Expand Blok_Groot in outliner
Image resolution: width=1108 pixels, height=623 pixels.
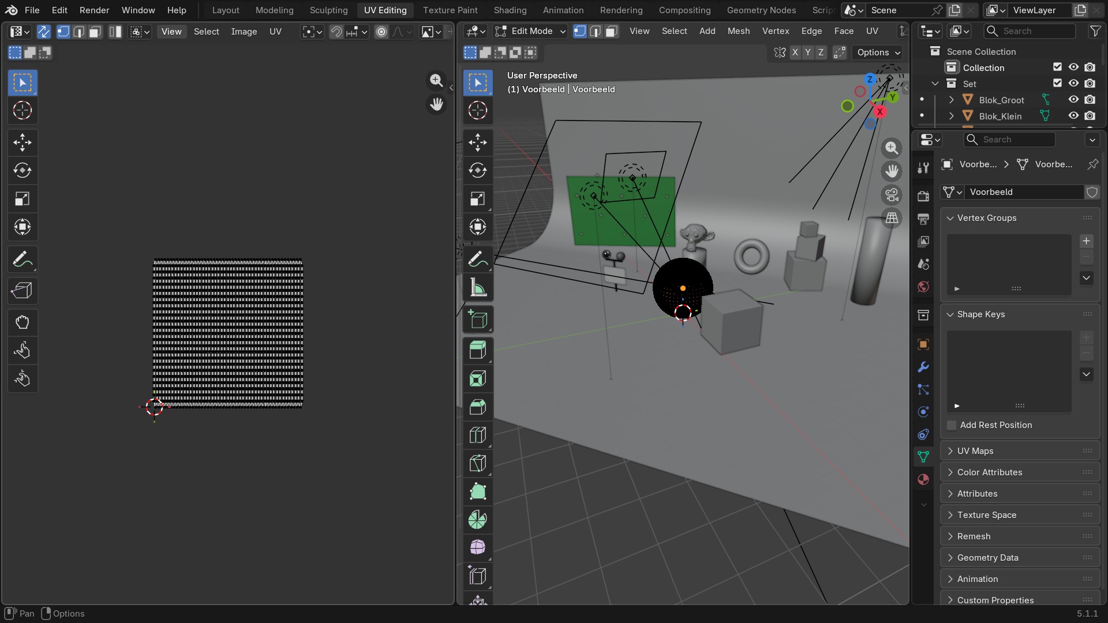click(951, 100)
